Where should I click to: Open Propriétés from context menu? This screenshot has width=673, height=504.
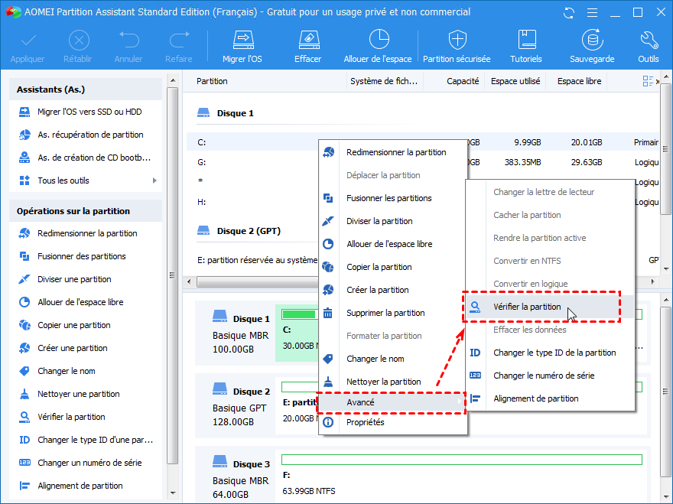(x=393, y=422)
